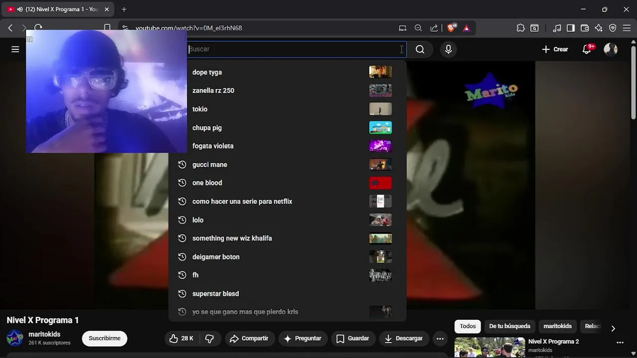Open options menu for Nivel X Programa 2
The height and width of the screenshot is (358, 637).
pos(620,343)
